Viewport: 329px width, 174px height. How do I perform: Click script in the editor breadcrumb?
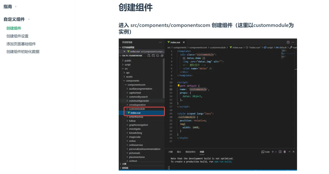270,47
